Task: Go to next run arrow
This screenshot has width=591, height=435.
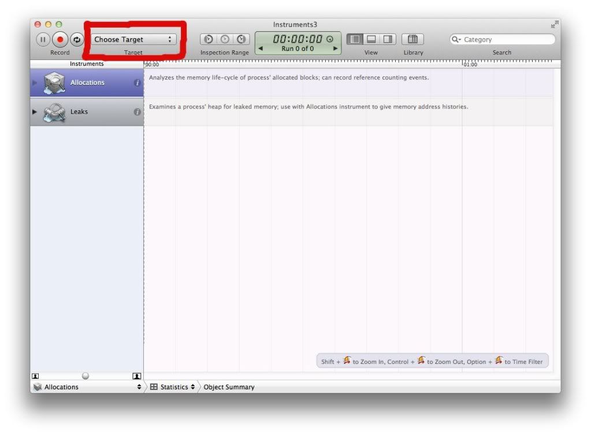Action: (x=335, y=49)
